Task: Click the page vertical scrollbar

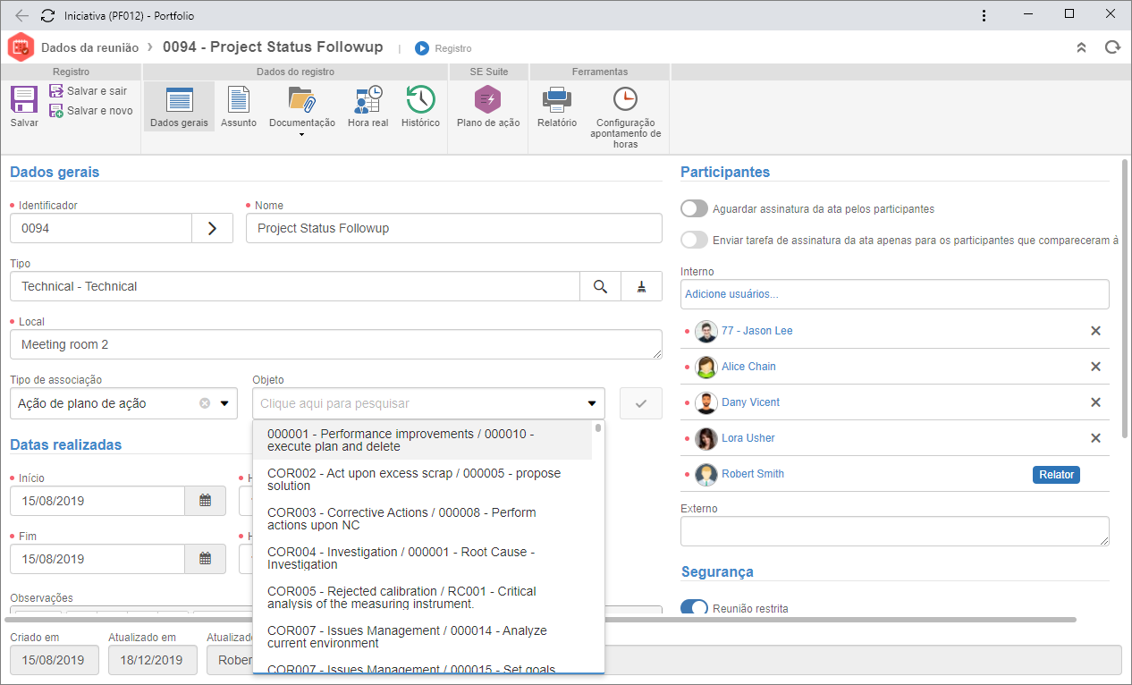Action: click(1125, 298)
